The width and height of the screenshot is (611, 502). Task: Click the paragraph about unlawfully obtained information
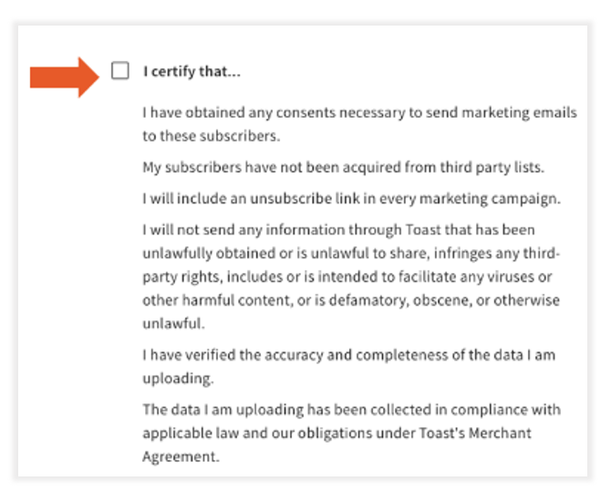[351, 276]
